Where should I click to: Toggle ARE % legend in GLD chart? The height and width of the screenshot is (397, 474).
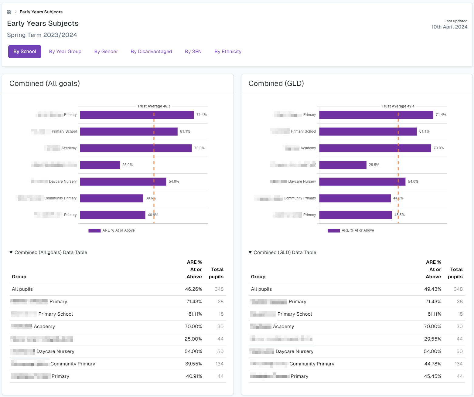351,230
